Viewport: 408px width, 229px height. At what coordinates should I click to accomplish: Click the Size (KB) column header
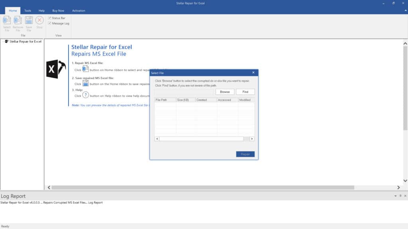coord(186,100)
